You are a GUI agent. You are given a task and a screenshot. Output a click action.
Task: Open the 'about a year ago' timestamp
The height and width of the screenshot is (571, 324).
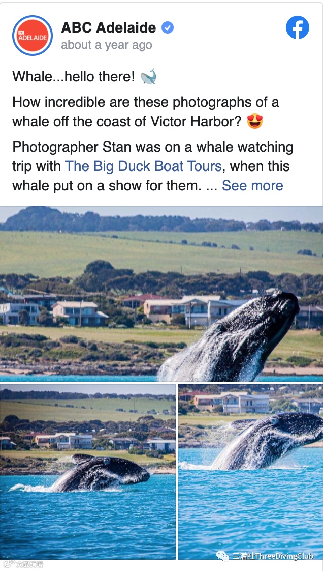point(107,45)
